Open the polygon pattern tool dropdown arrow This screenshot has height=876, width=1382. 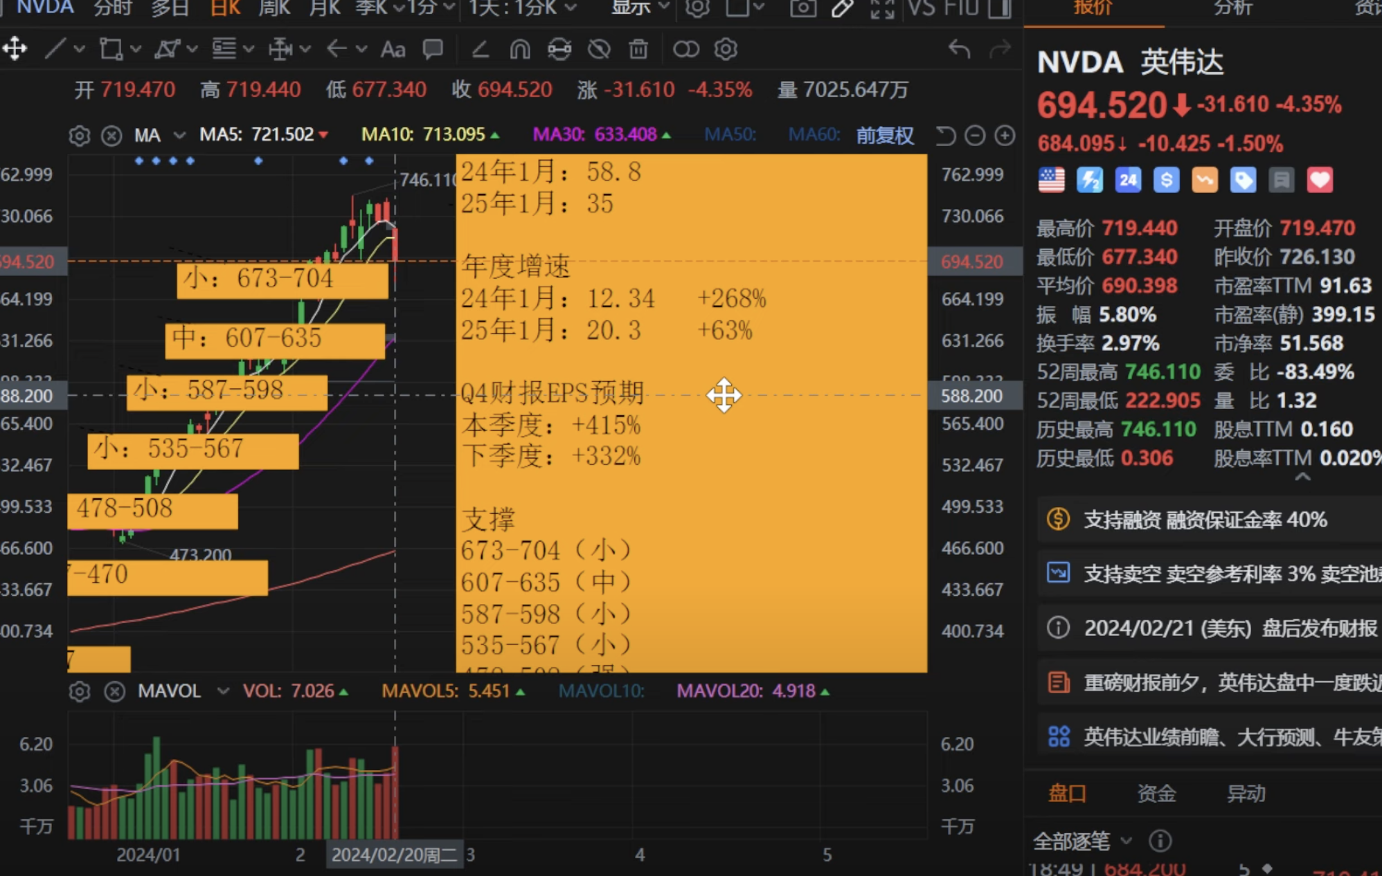[192, 49]
